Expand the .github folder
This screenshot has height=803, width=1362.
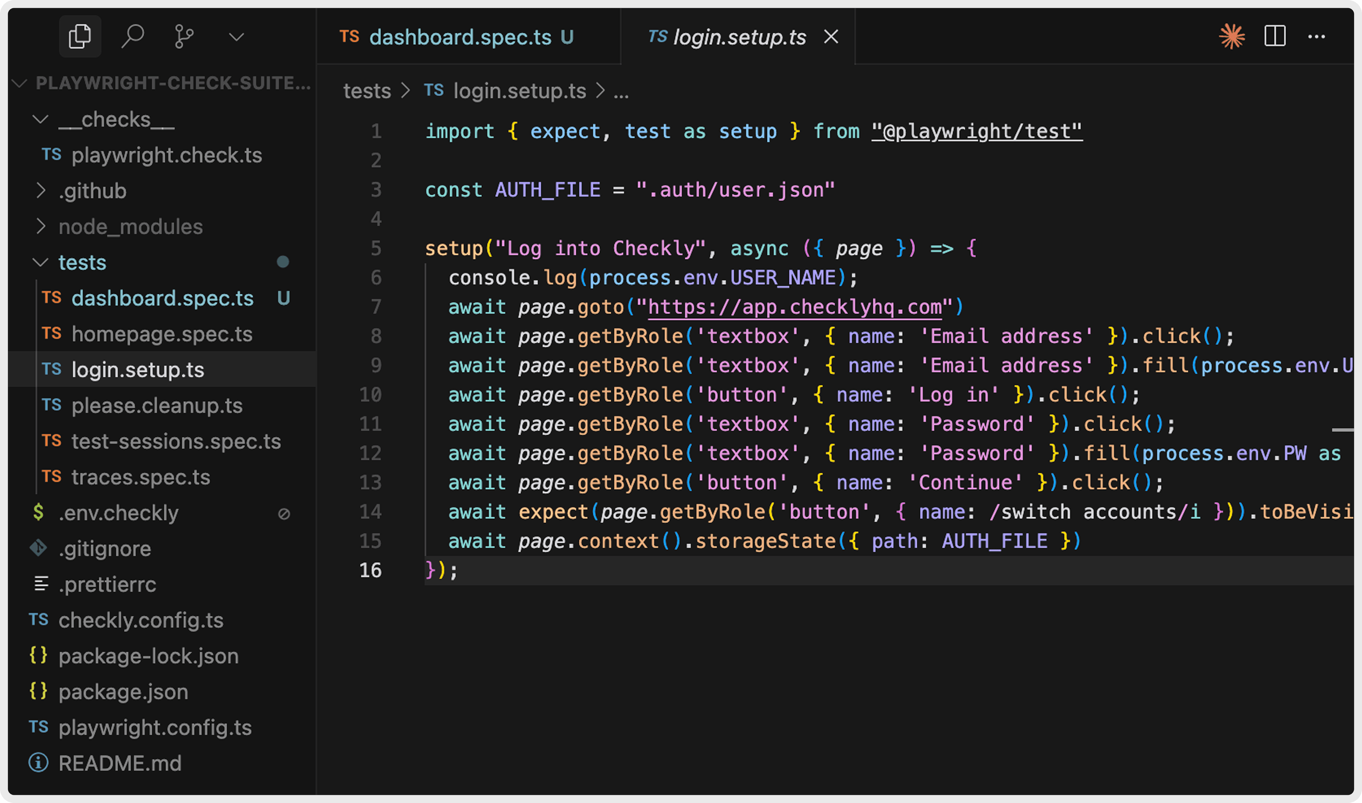(41, 190)
